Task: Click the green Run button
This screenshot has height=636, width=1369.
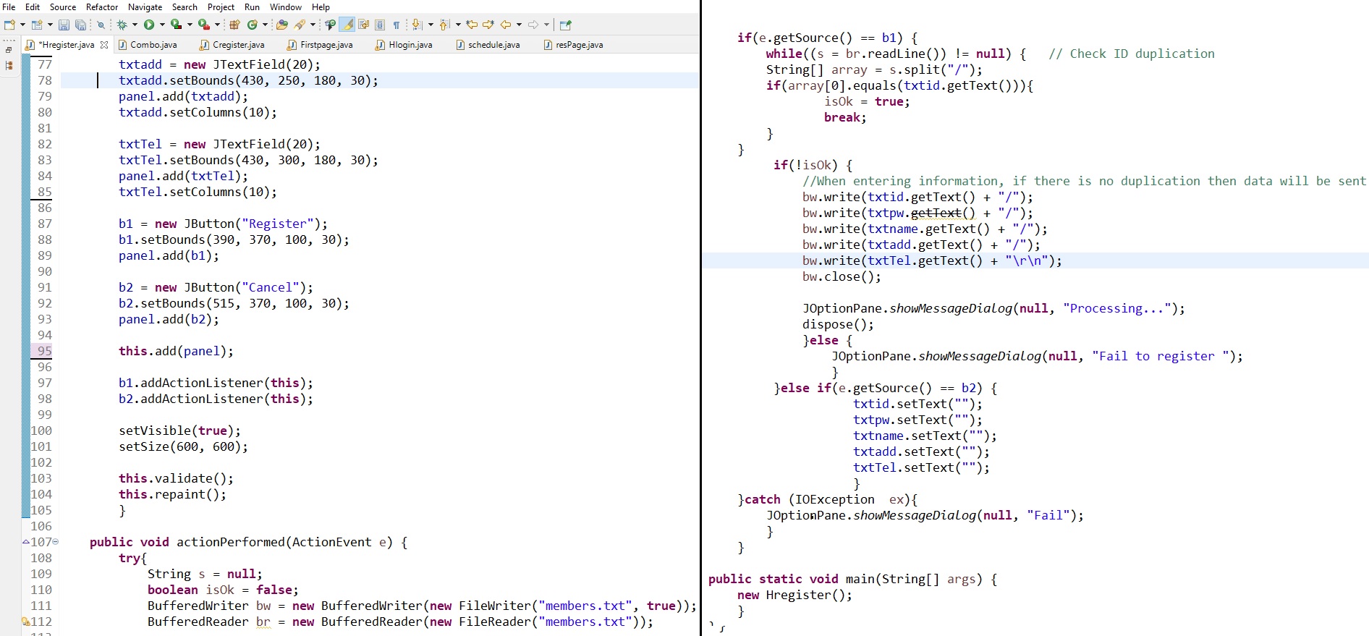Action: (149, 25)
